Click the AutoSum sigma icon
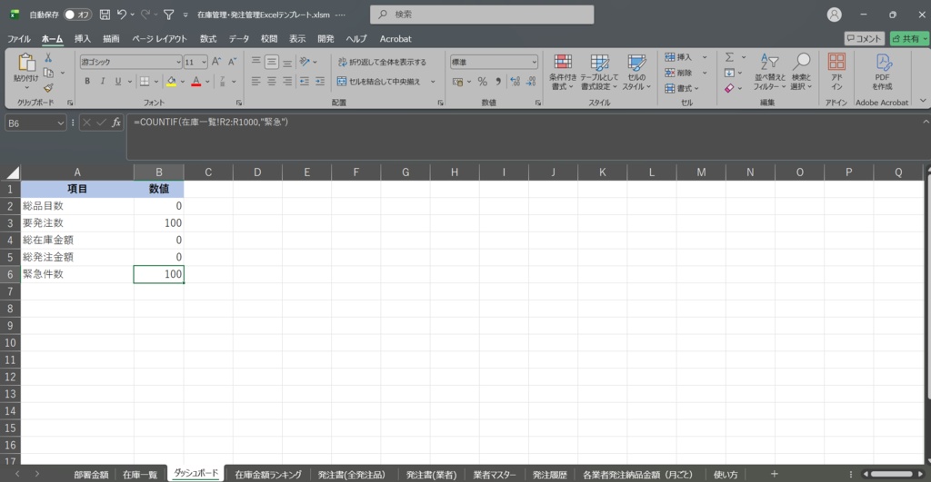Viewport: 931px width, 482px height. pyautogui.click(x=729, y=57)
